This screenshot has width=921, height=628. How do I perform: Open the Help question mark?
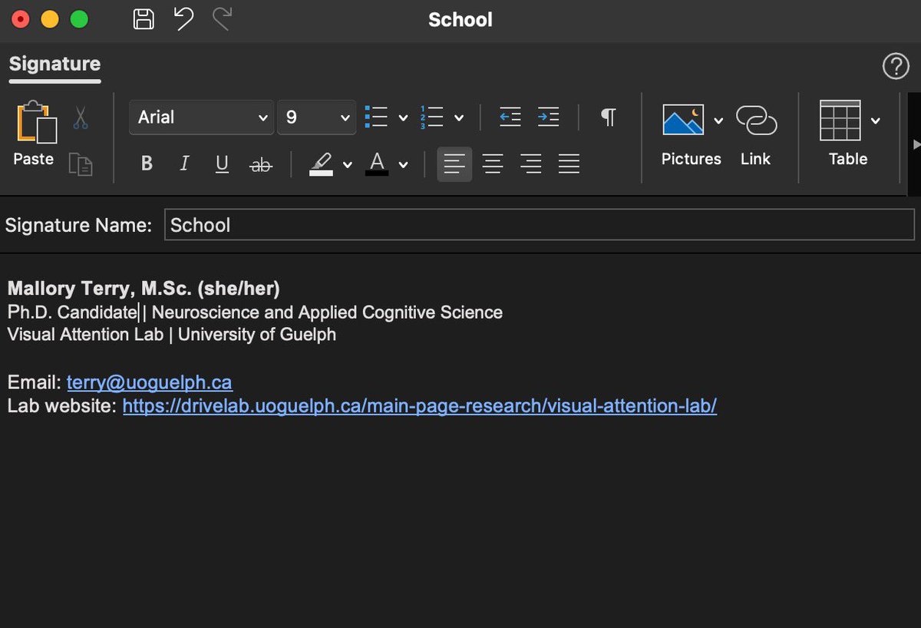click(x=896, y=67)
